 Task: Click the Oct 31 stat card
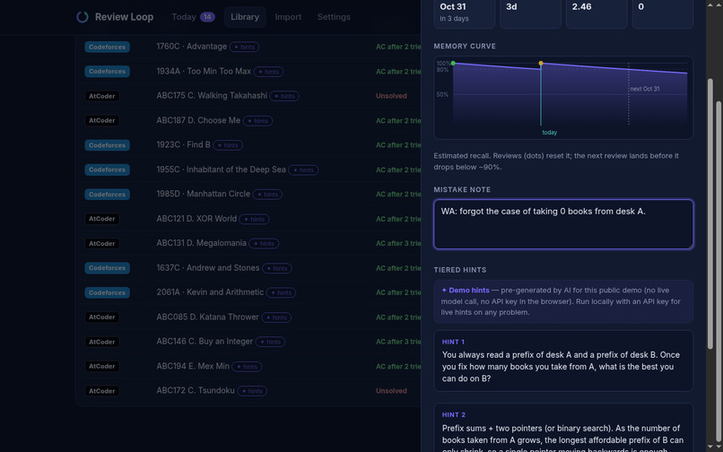pos(465,13)
